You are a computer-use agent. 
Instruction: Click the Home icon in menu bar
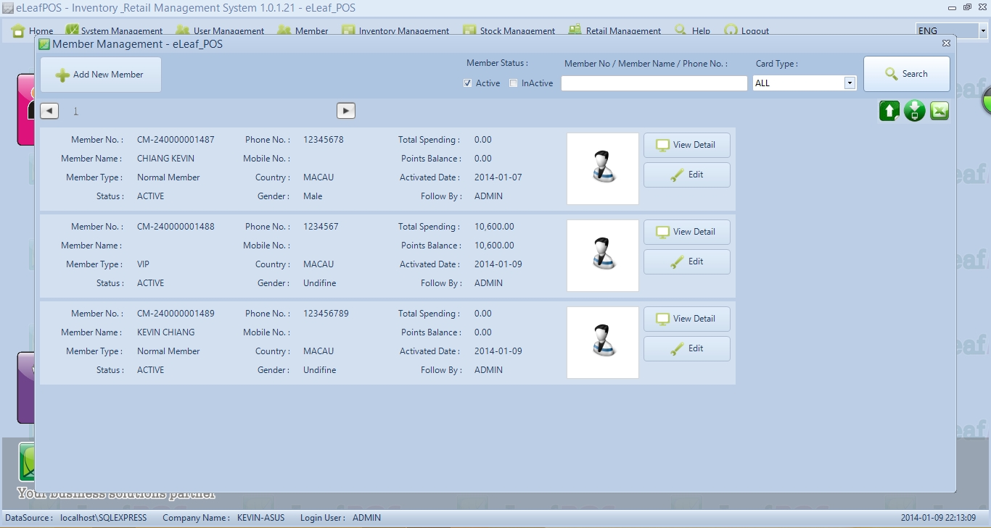[18, 30]
